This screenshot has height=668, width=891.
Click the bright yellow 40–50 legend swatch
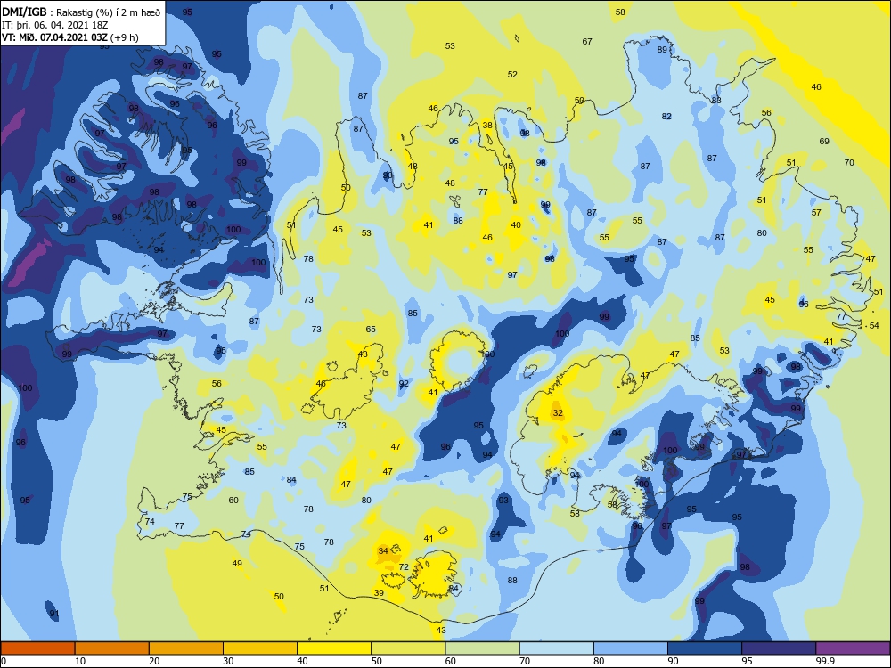click(x=334, y=648)
